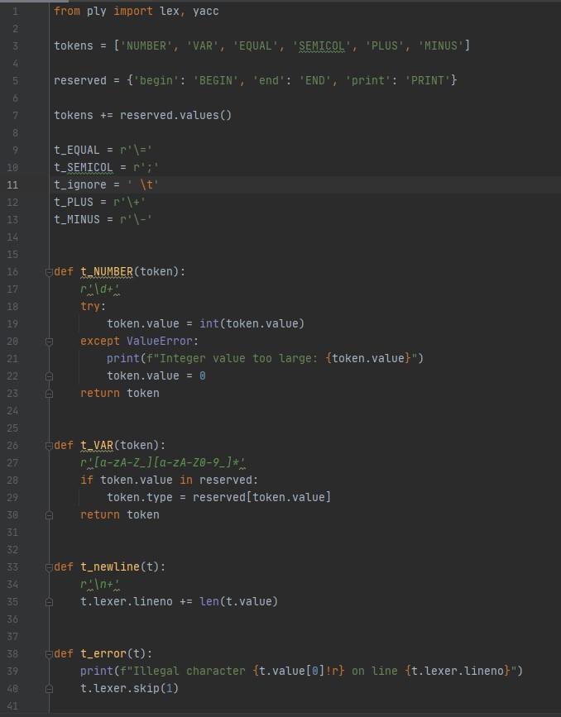Collapse the t_NUMBER function with its fold marker

click(49, 272)
